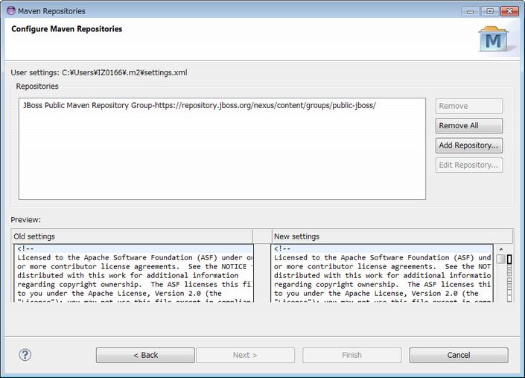The height and width of the screenshot is (378, 525).
Task: Click the Old settings header label
Action: tap(34, 236)
